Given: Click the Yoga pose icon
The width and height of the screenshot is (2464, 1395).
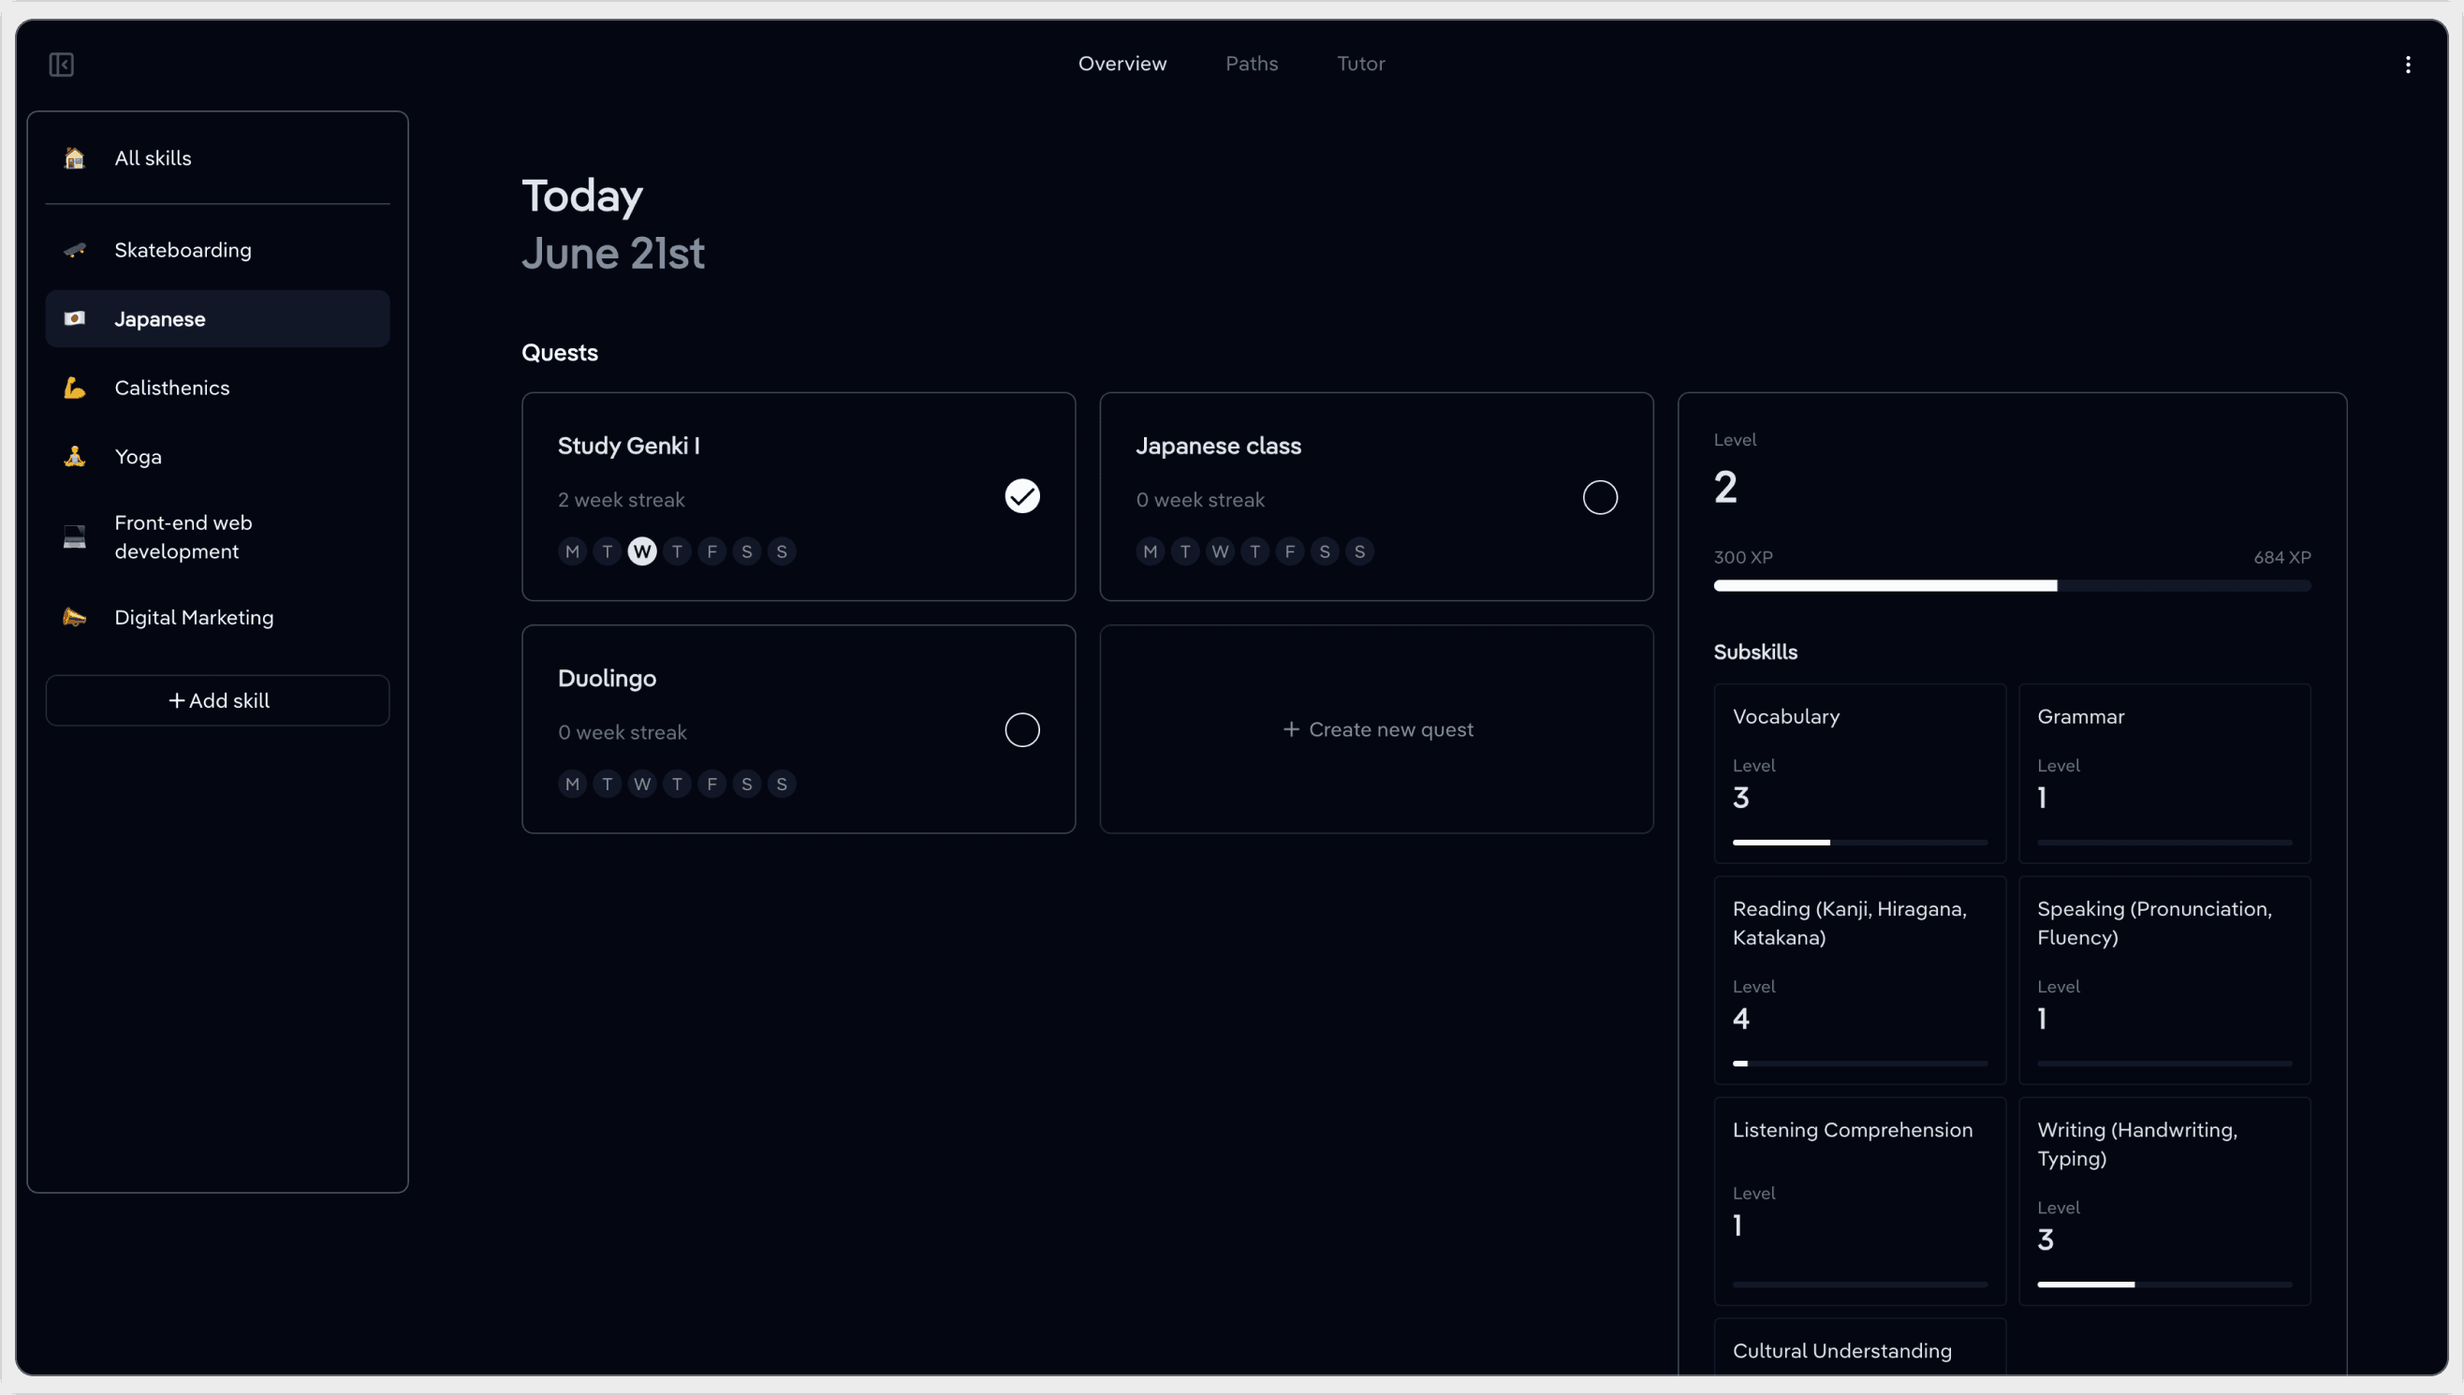Looking at the screenshot, I should pos(75,456).
